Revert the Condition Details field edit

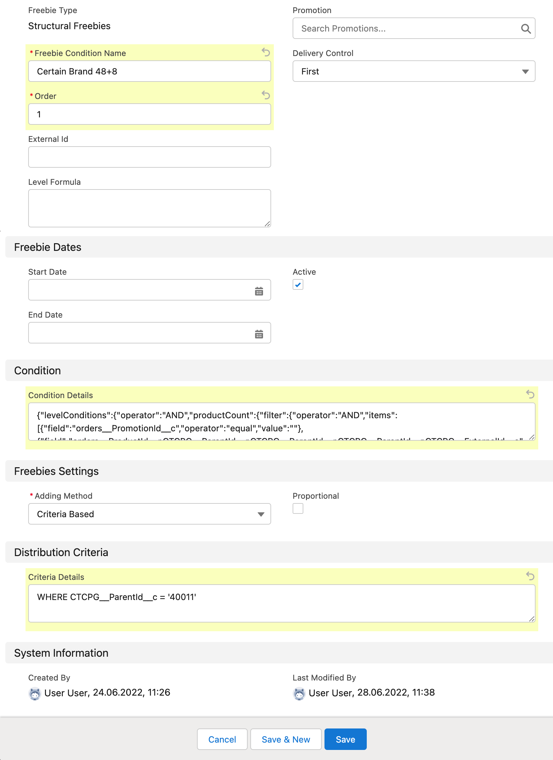pyautogui.click(x=530, y=394)
